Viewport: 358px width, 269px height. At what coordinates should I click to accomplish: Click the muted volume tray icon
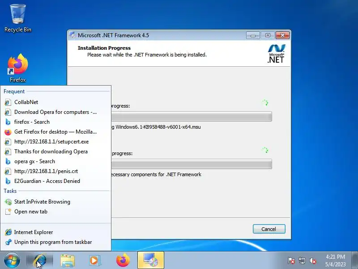click(312, 260)
